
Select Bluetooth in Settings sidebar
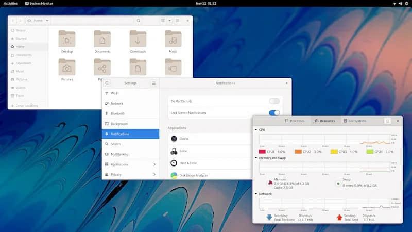(x=117, y=113)
